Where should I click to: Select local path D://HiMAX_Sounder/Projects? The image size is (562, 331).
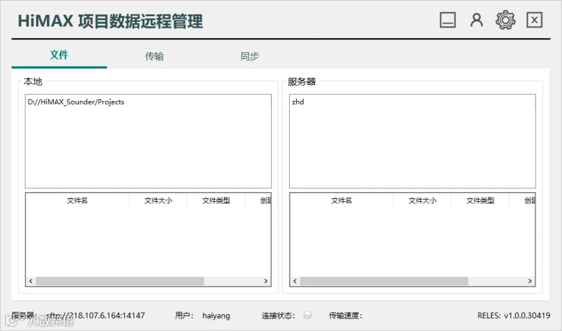(76, 102)
